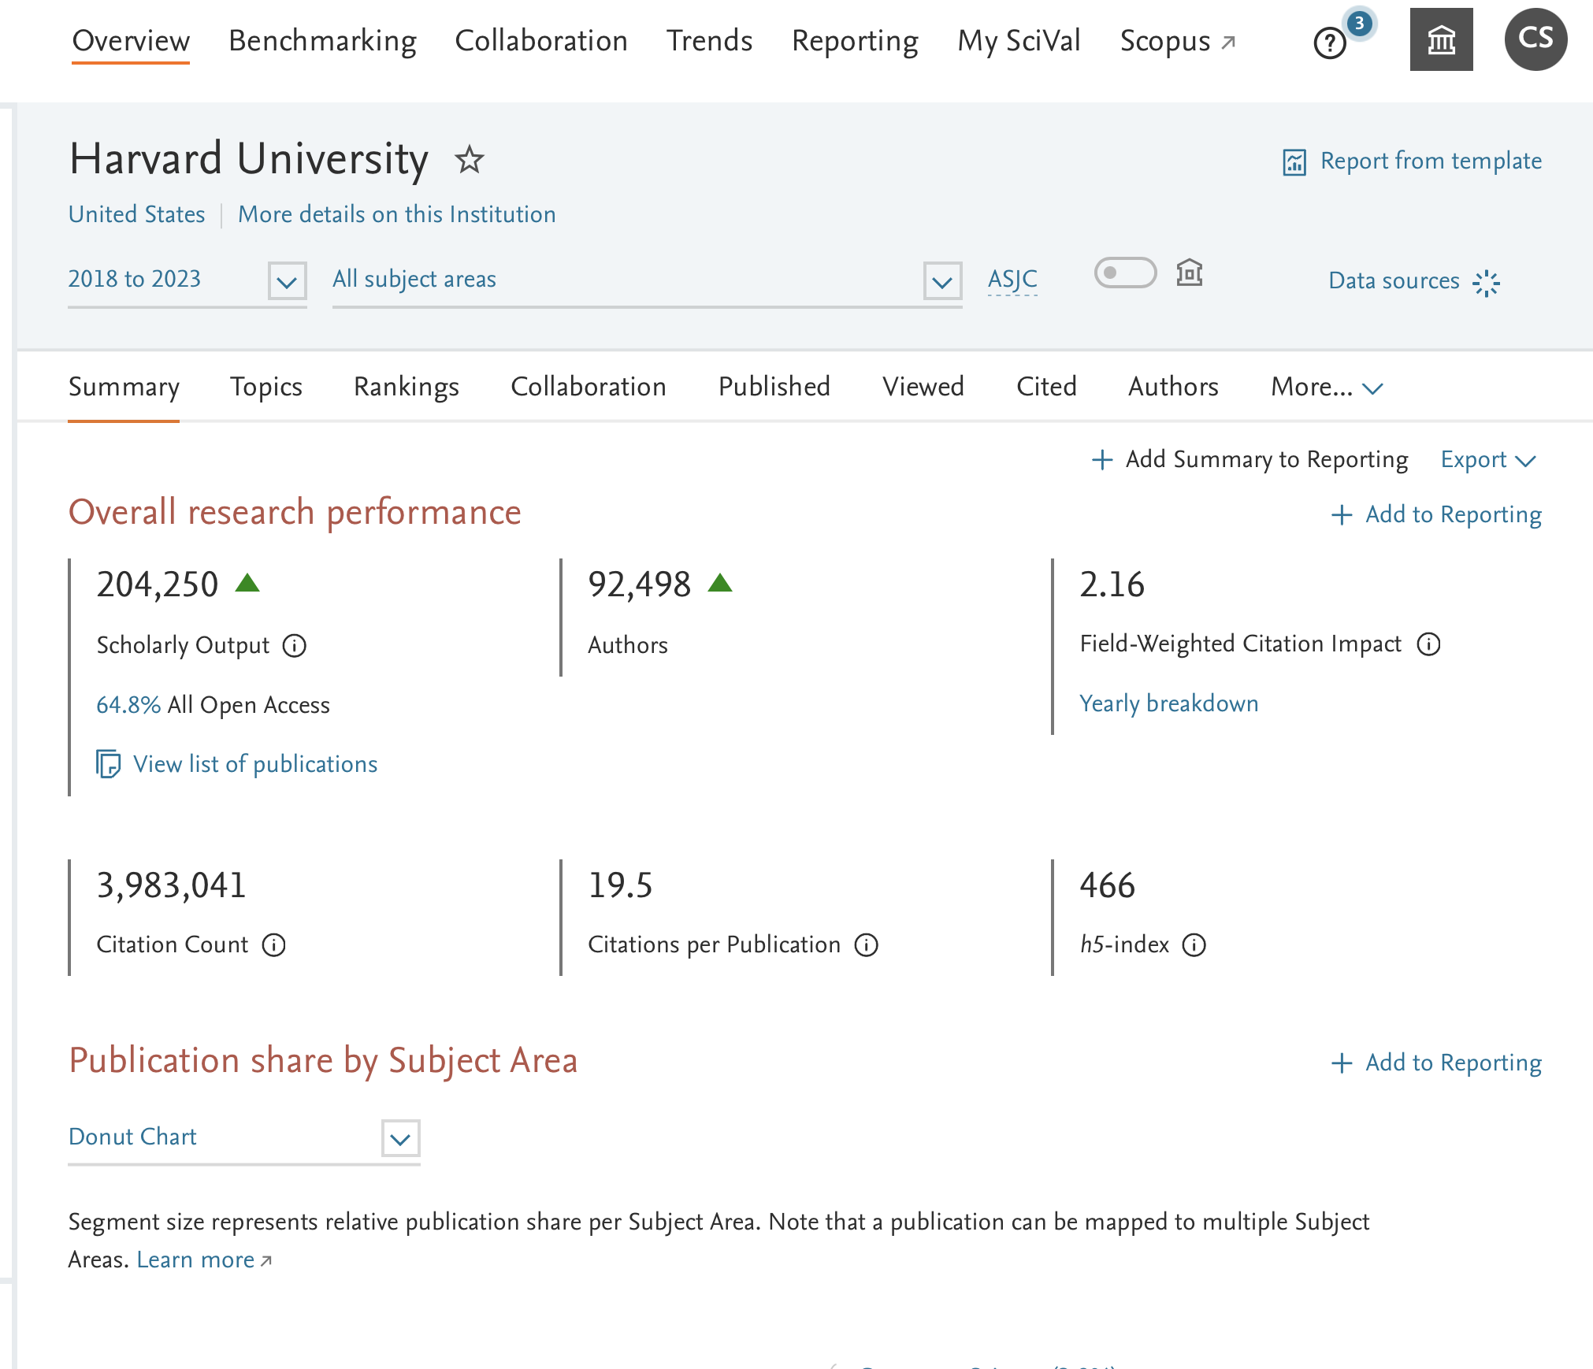Screen dimensions: 1593x1369
Task: Switch to the Viewed sub-tab
Action: click(x=923, y=387)
